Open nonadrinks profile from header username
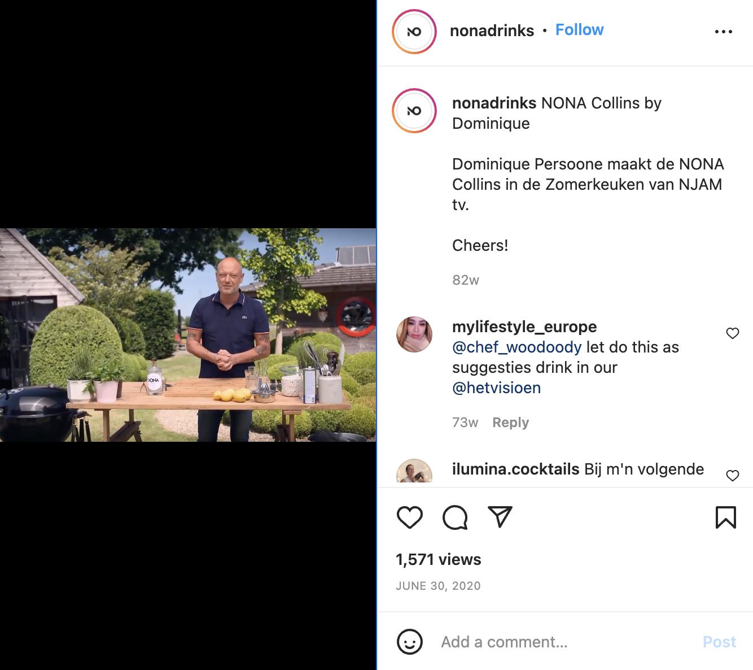 (x=492, y=31)
